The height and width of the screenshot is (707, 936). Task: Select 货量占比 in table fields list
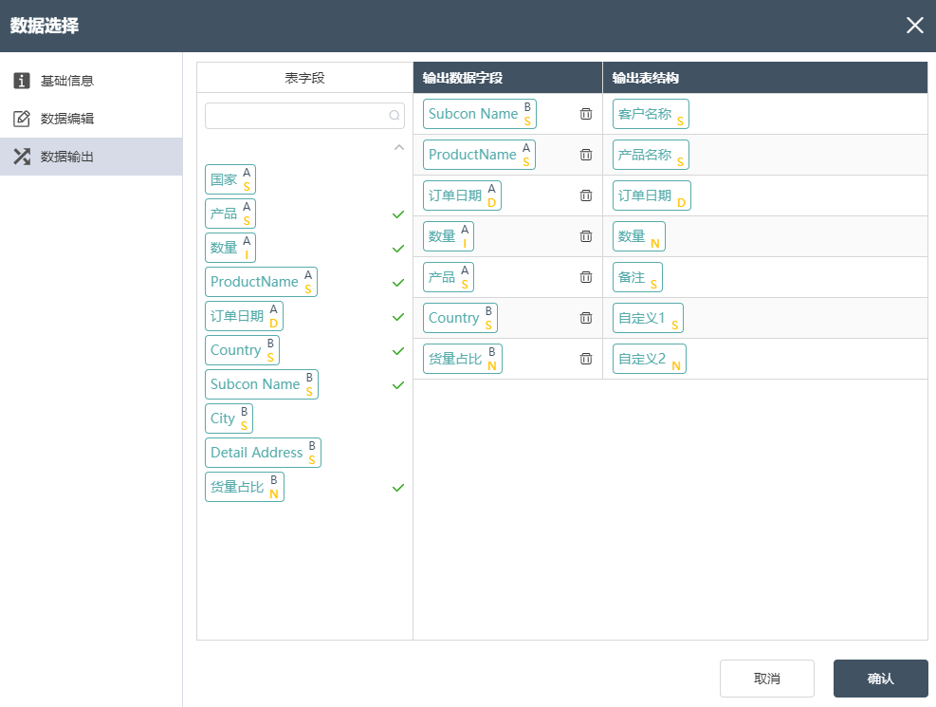point(244,487)
